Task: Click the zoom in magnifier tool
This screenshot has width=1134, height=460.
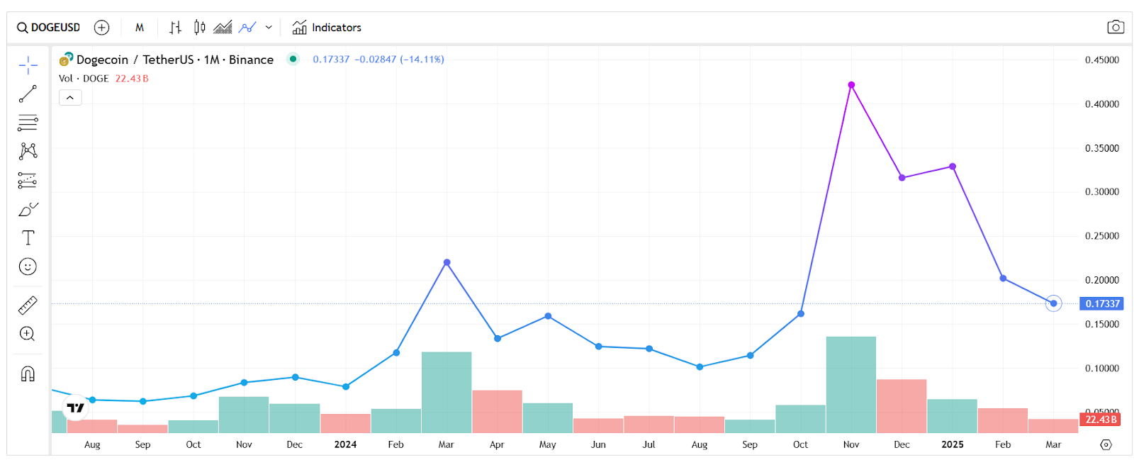Action: pyautogui.click(x=28, y=334)
